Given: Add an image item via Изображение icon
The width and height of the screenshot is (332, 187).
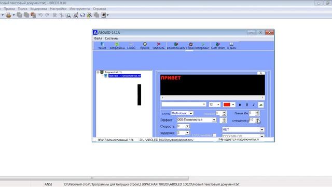Looking at the screenshot, I should pos(117,46).
